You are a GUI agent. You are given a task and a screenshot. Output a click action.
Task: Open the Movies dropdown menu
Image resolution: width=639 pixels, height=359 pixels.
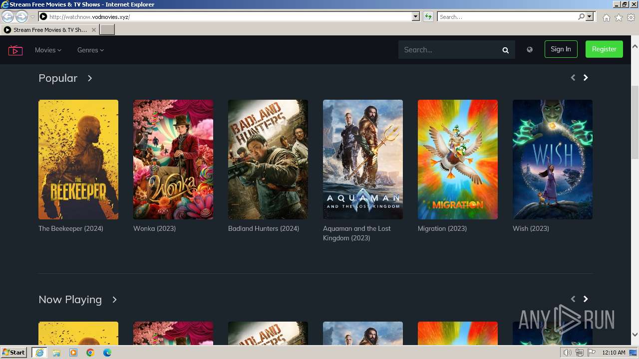point(48,50)
